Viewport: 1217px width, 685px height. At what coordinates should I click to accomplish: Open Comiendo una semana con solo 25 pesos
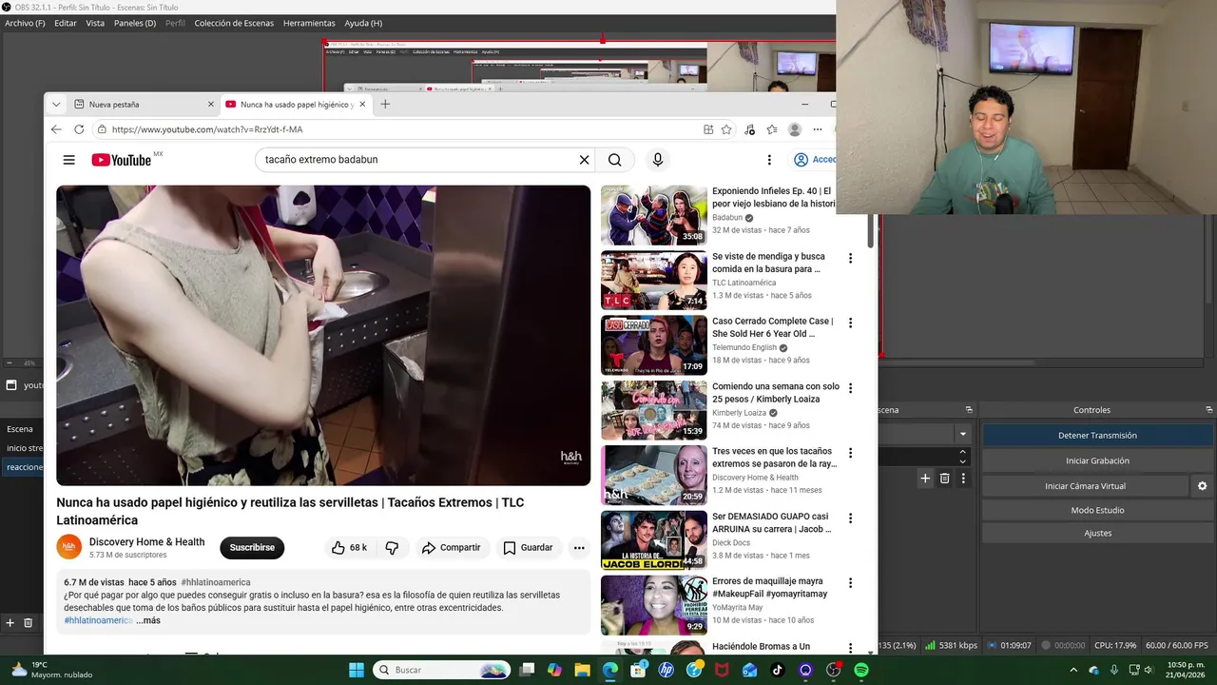[x=776, y=393]
